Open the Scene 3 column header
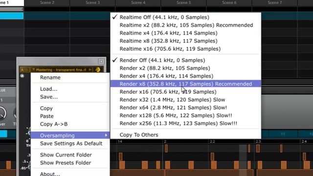This screenshot has height=176, width=313. coord(92,2)
